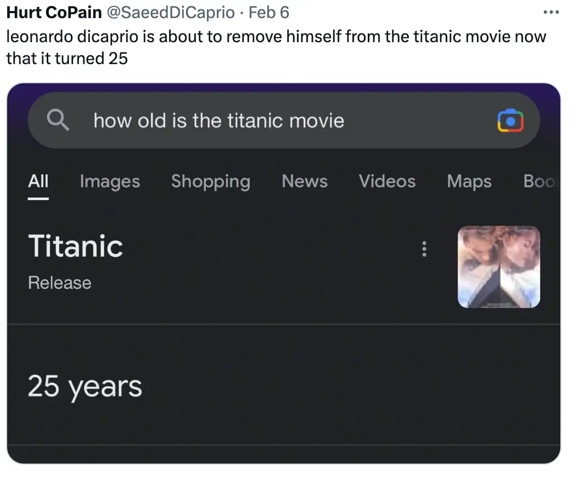Viewport: 573px width, 480px height.
Task: Click the magnifying glass search icon
Action: click(58, 120)
